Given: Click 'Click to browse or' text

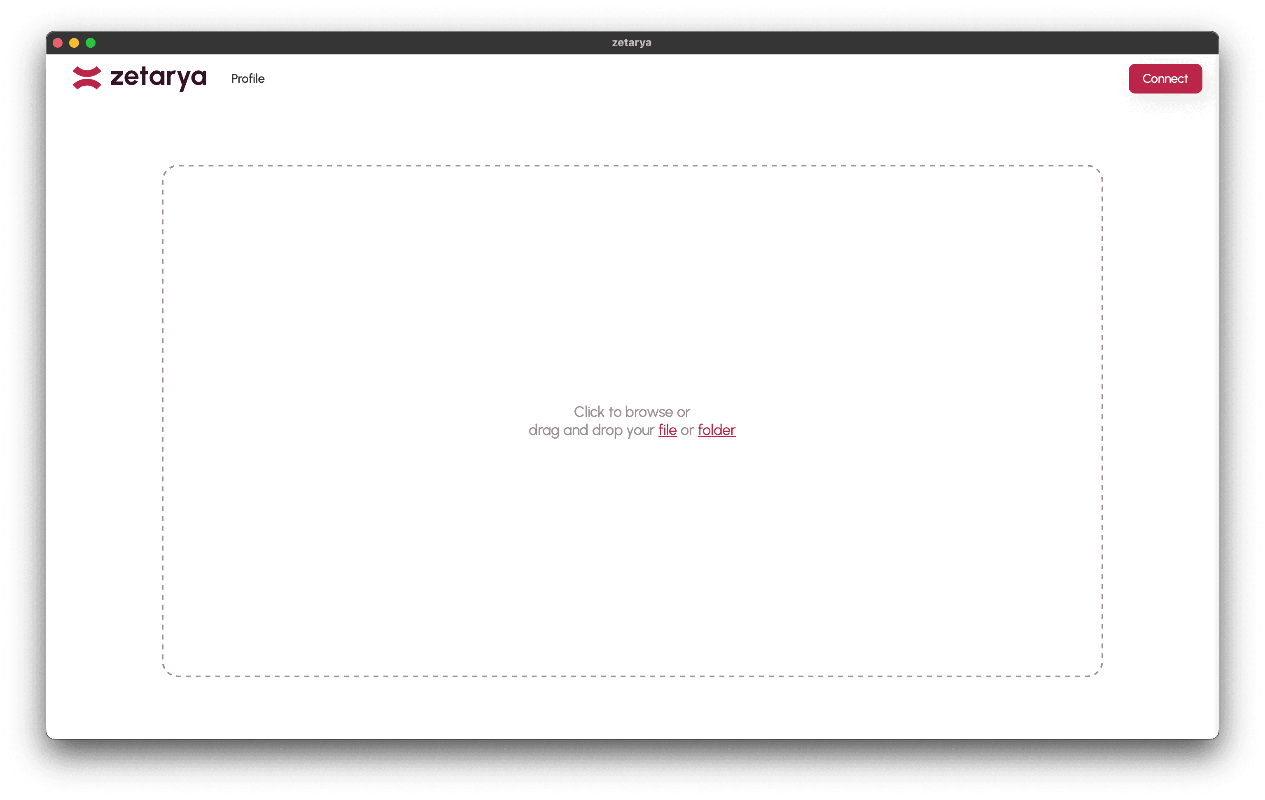Looking at the screenshot, I should [x=631, y=412].
